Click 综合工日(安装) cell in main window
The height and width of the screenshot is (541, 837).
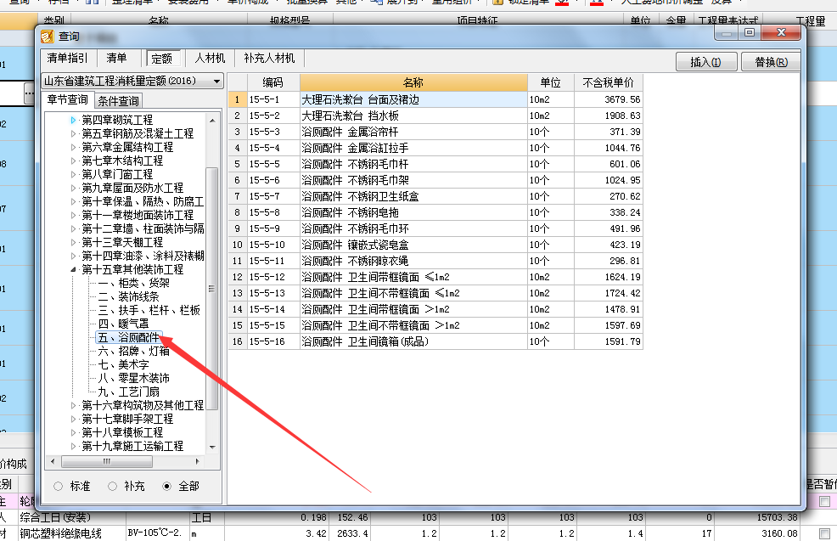pyautogui.click(x=71, y=517)
